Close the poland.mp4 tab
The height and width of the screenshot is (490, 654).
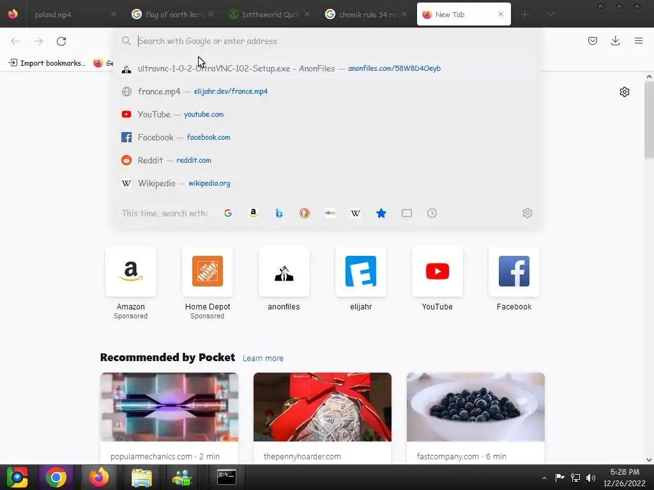[x=114, y=15]
